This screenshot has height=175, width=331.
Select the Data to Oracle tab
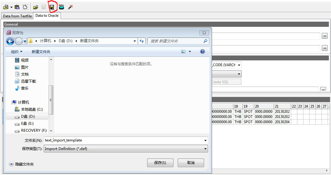point(47,16)
